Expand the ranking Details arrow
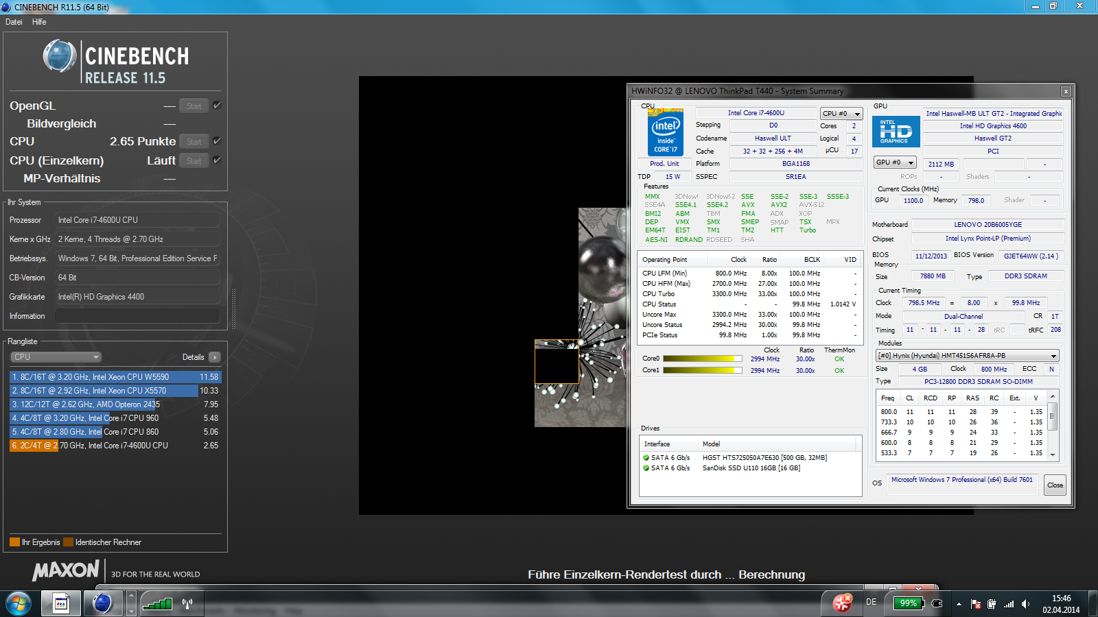 (215, 357)
